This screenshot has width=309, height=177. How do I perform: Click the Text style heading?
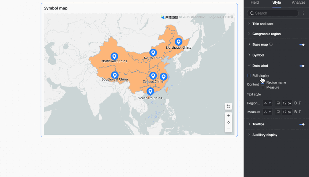[x=254, y=94]
